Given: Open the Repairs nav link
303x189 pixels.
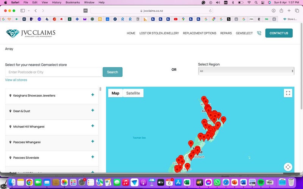Looking at the screenshot, I should point(226,33).
